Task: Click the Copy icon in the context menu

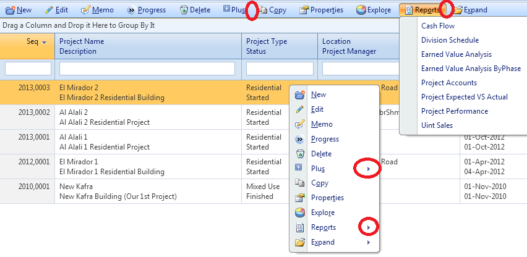Action: tap(300, 183)
